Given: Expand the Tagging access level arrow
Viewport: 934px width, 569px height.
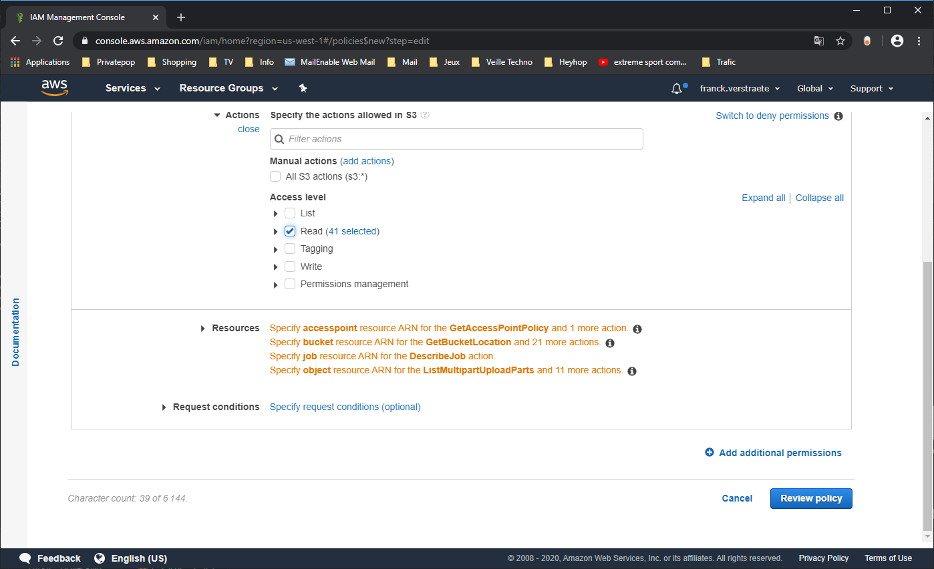Looking at the screenshot, I should pos(275,249).
